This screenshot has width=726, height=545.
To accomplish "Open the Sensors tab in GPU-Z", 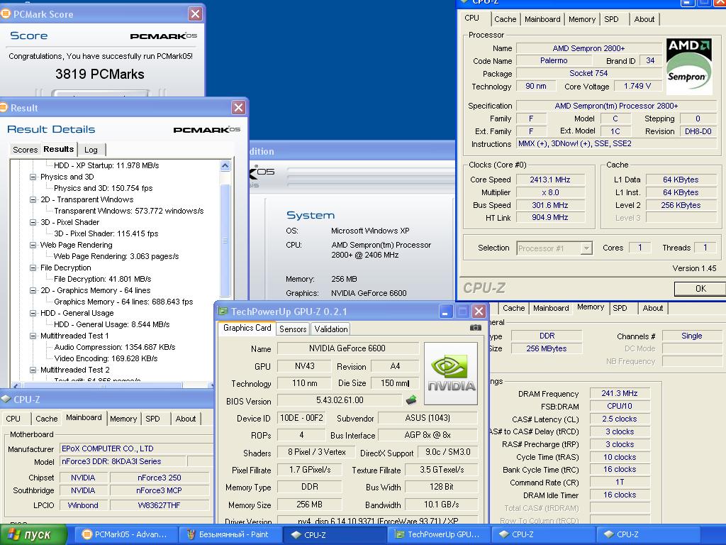I will (293, 329).
